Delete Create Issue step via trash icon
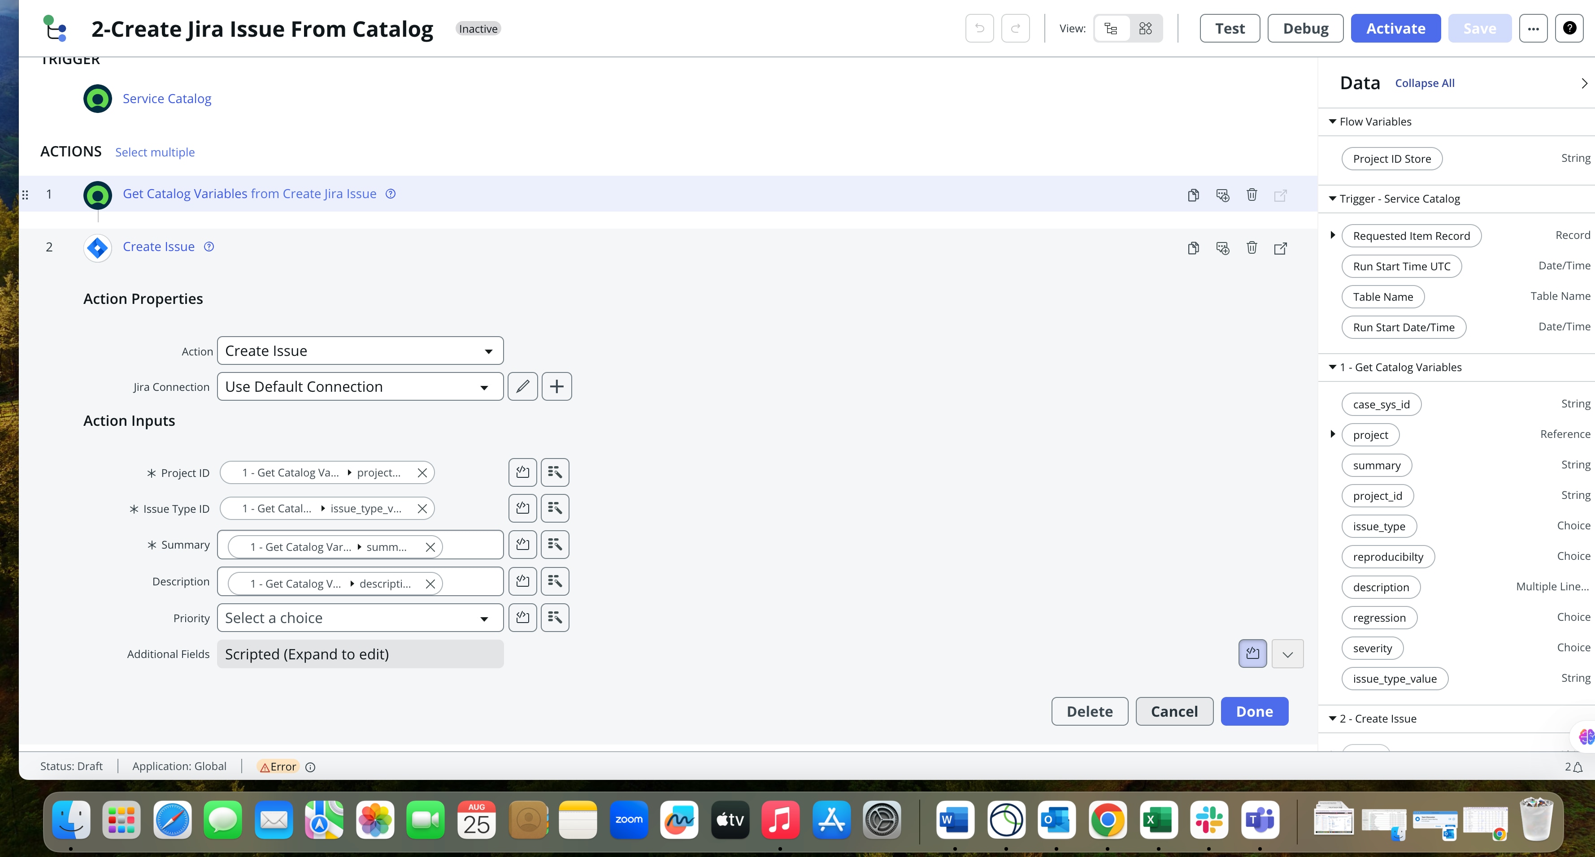This screenshot has width=1595, height=857. 1252,248
